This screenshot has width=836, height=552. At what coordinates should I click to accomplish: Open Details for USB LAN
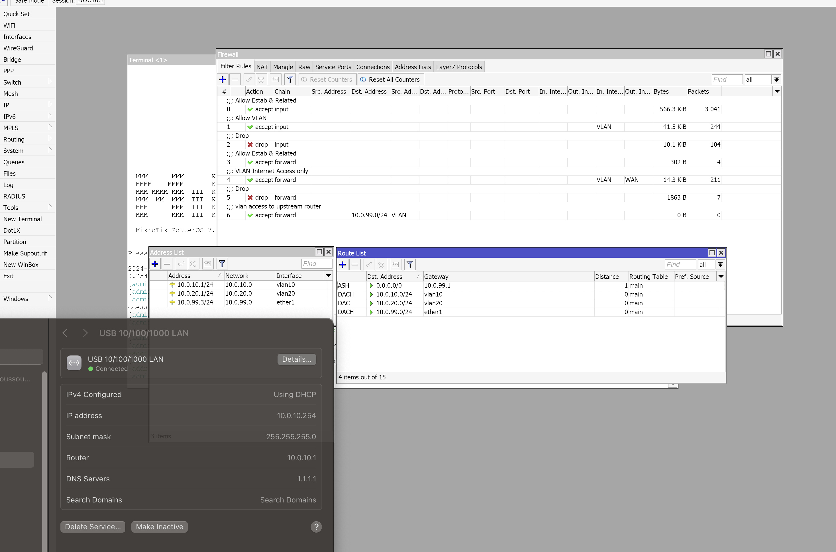(297, 359)
